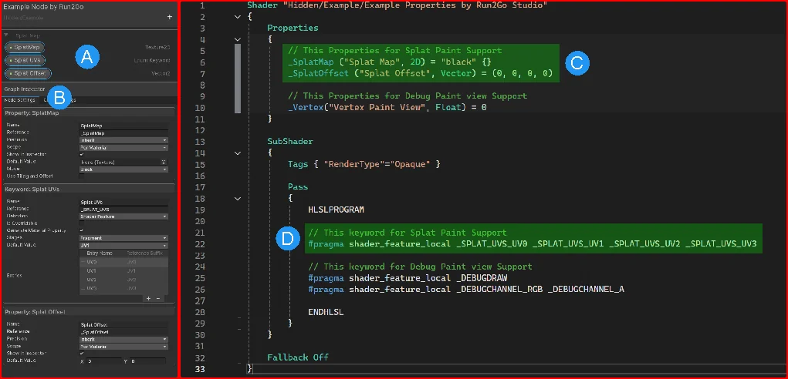Click the Graph Inspector panel title
This screenshot has width=788, height=379.
click(x=25, y=89)
